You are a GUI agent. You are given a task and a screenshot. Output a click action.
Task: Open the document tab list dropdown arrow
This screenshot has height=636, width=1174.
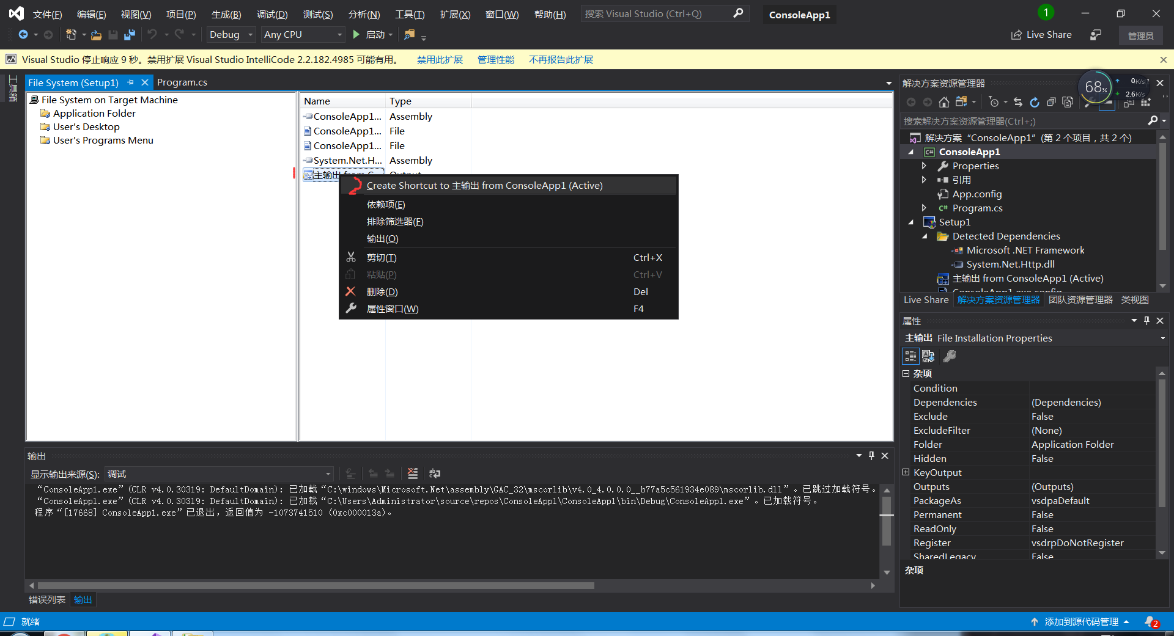coord(888,83)
